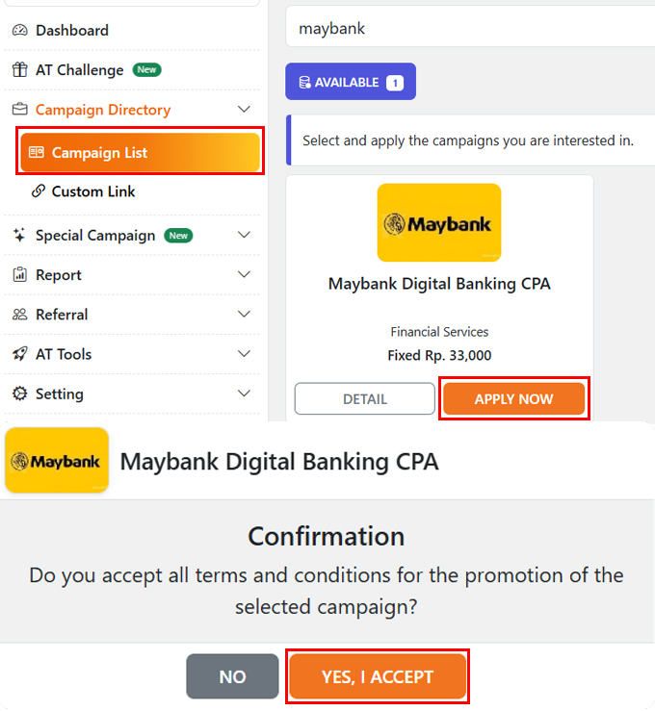Click the Campaign Directory briefcase icon
Image resolution: width=655 pixels, height=711 pixels.
coord(19,110)
